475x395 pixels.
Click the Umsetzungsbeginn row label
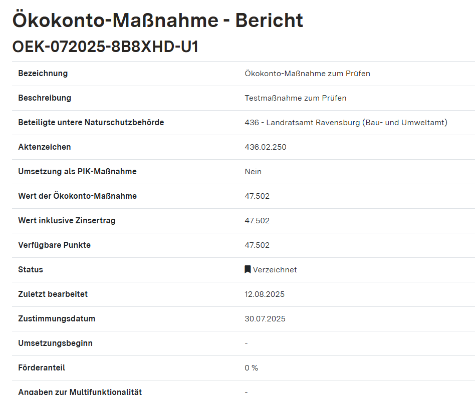tap(55, 343)
